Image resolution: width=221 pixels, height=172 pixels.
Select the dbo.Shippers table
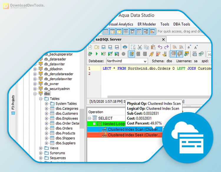point(65,138)
